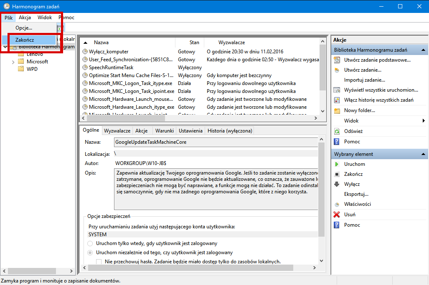429x285 pixels.
Task: Choose Zakończ in the Plik menu
Action: tap(25, 40)
